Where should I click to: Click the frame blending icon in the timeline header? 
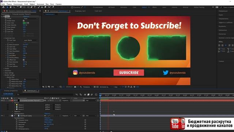click(88, 95)
